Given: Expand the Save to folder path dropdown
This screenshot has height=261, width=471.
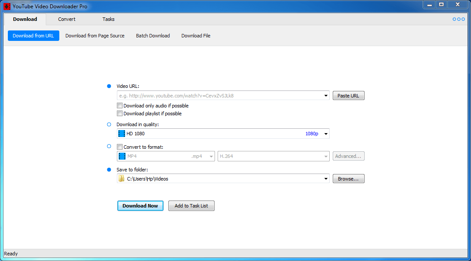Looking at the screenshot, I should coord(326,179).
